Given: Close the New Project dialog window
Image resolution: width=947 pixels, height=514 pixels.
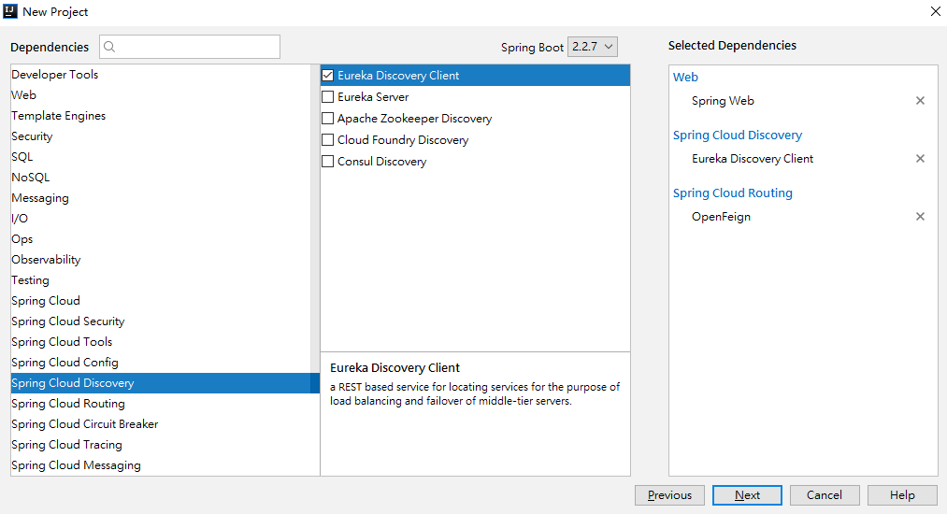Looking at the screenshot, I should coord(935,11).
